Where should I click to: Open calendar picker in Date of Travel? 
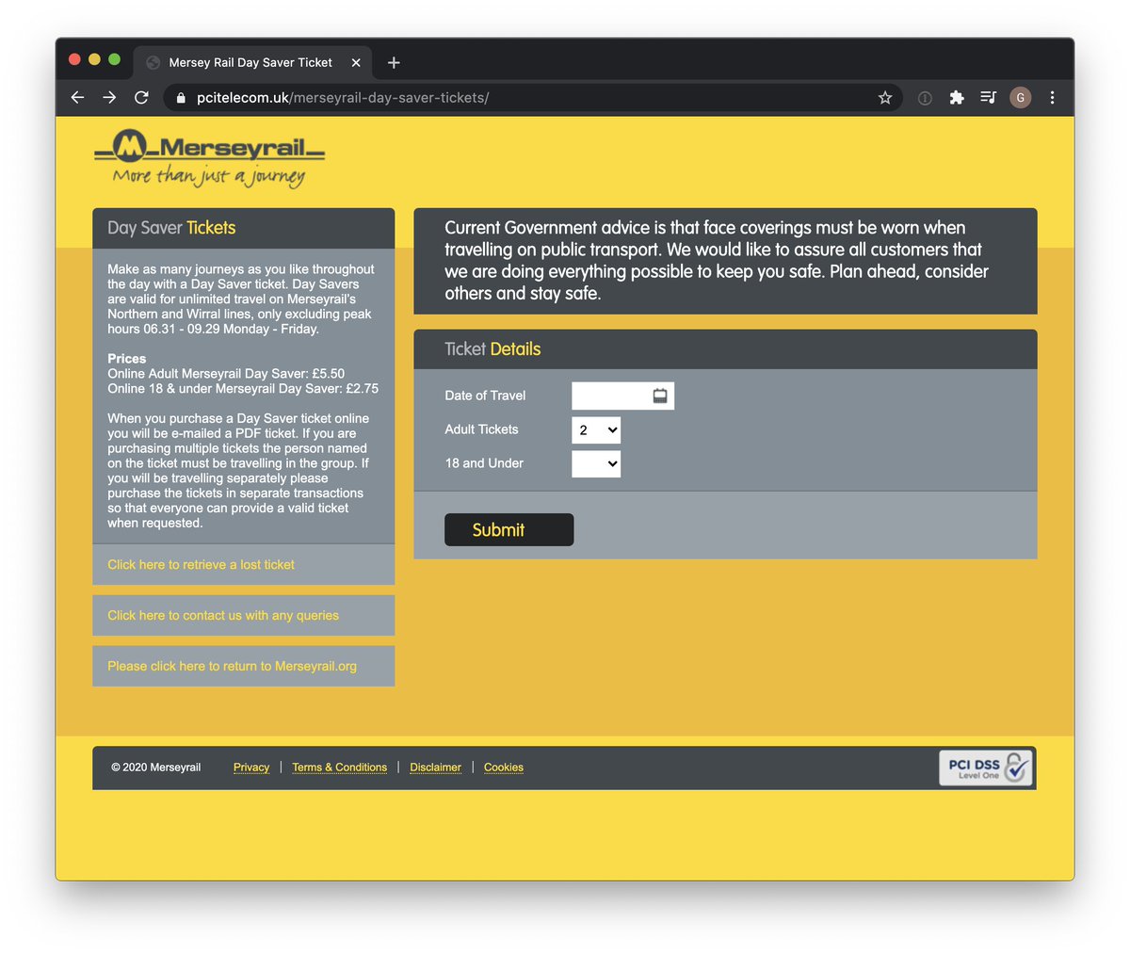click(660, 396)
